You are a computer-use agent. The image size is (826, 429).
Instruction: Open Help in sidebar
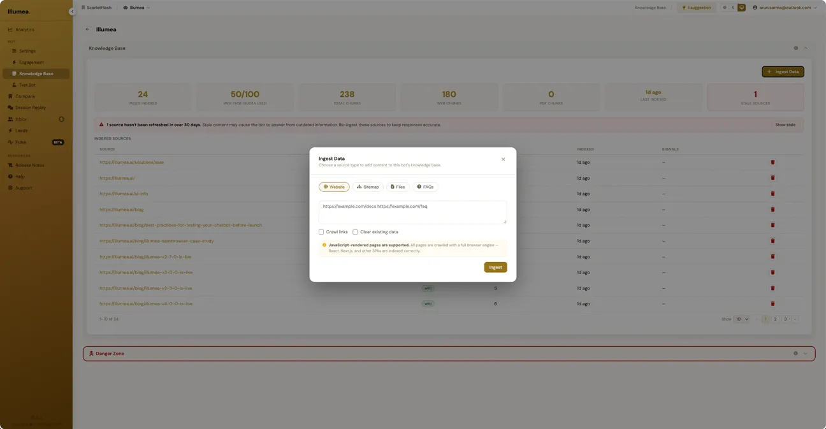click(36, 177)
